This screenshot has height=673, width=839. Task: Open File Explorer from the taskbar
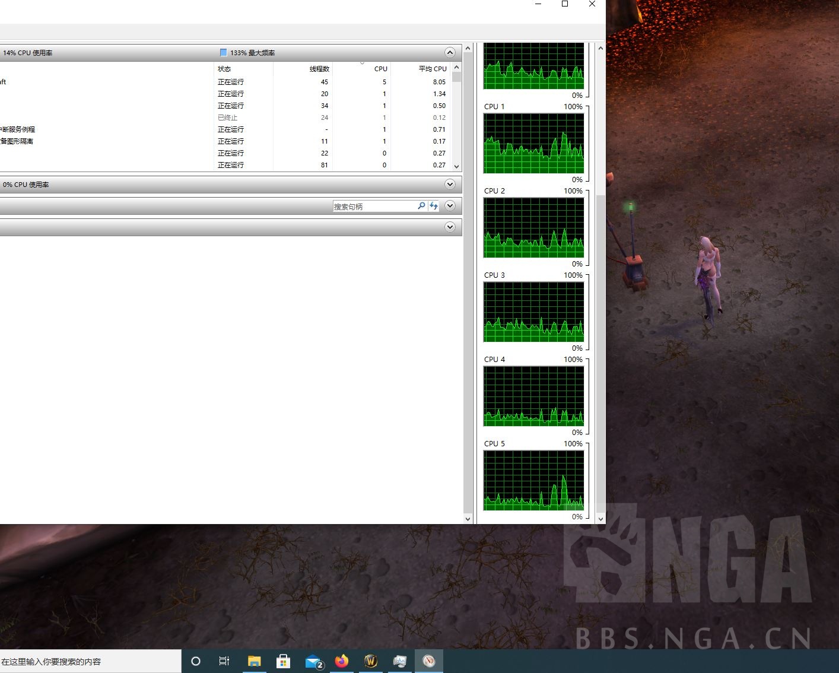pyautogui.click(x=255, y=661)
